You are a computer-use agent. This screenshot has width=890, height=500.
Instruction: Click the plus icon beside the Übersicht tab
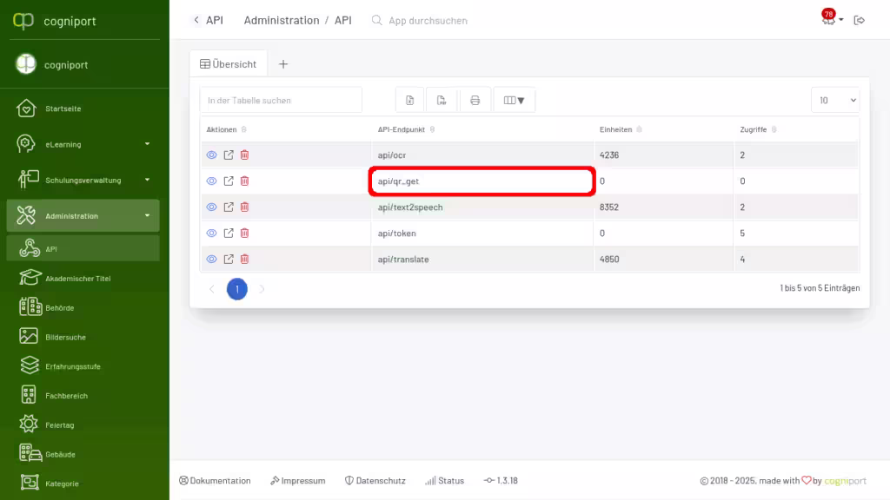[283, 64]
